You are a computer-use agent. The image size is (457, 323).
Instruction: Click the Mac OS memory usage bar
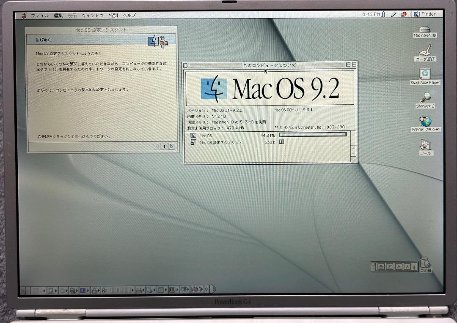click(x=313, y=134)
